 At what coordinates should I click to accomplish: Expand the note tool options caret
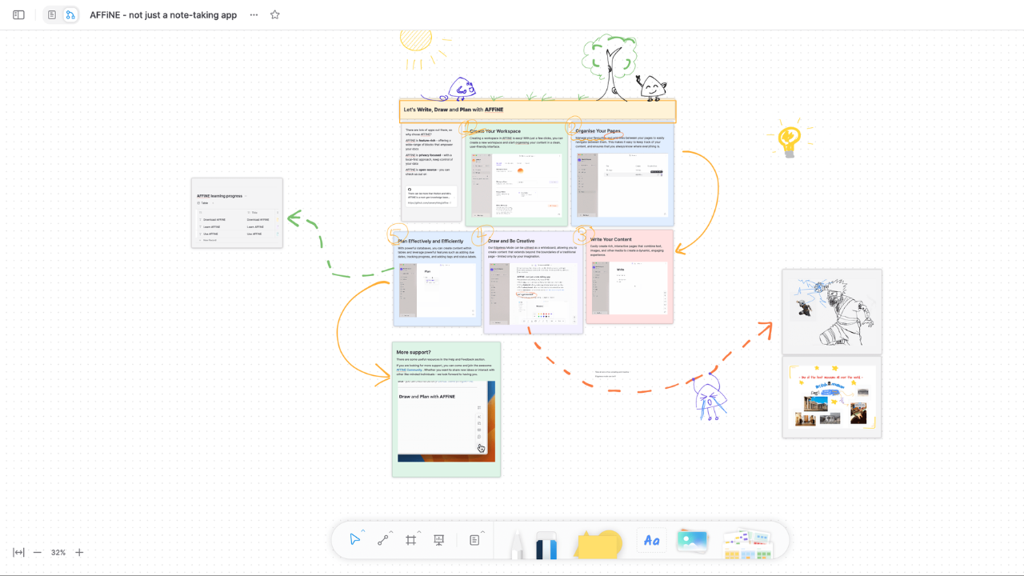[x=482, y=533]
